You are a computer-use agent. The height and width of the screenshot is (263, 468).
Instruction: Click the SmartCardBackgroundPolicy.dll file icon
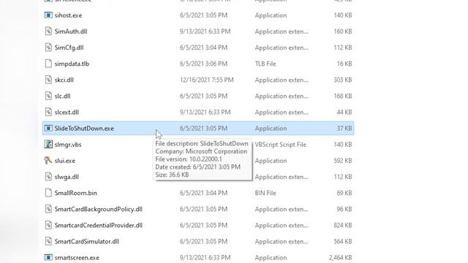48,209
